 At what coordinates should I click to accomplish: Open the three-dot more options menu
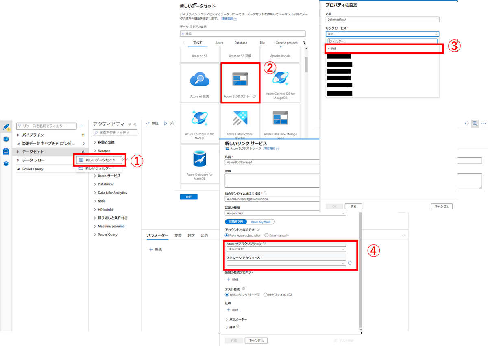[x=484, y=123]
